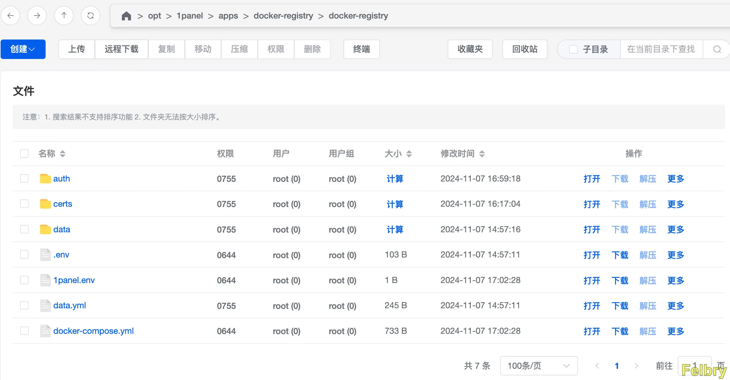Screen dimensions: 730x380
Task: Click the 1panel.env file icon
Action: point(45,280)
